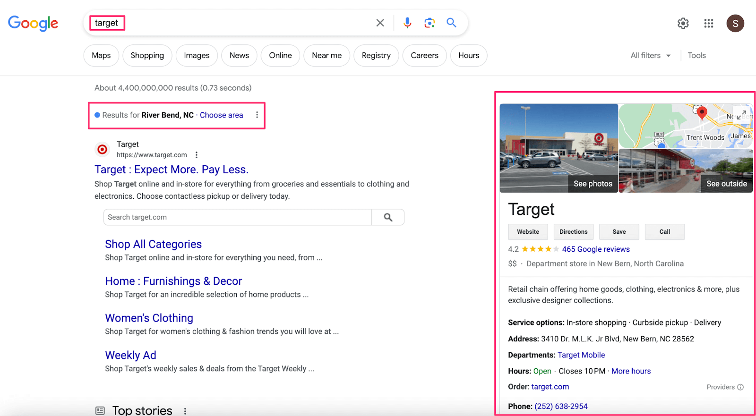The image size is (756, 416).
Task: Switch to the Images filter
Action: coord(197,55)
